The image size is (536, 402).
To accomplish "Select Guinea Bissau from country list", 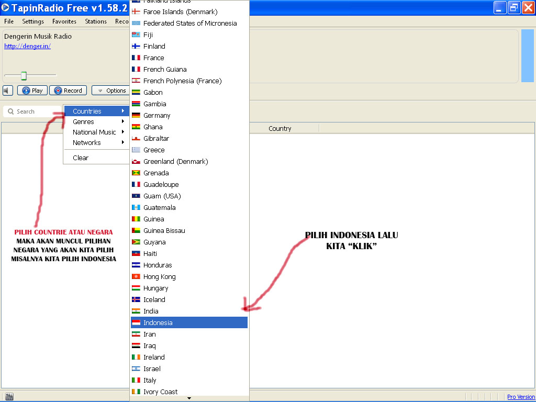I will pyautogui.click(x=189, y=230).
